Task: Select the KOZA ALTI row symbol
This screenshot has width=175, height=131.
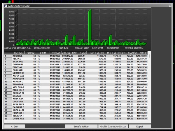Action: [18, 110]
